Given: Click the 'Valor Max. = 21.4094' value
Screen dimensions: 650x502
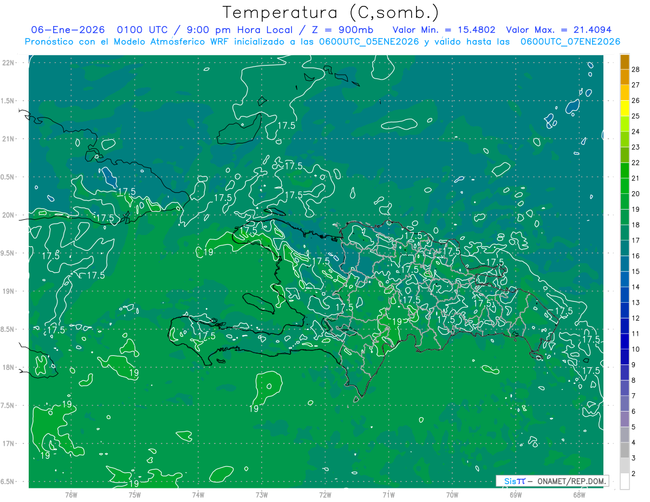Looking at the screenshot, I should [x=558, y=30].
